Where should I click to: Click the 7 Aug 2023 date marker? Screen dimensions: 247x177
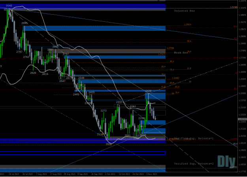coord(41,174)
